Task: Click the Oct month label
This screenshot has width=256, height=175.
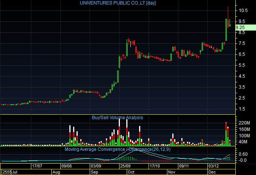Action: click(x=131, y=172)
